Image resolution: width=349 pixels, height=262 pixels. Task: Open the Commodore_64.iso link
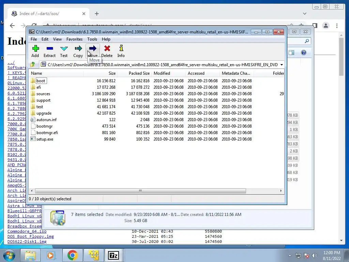coord(27,231)
